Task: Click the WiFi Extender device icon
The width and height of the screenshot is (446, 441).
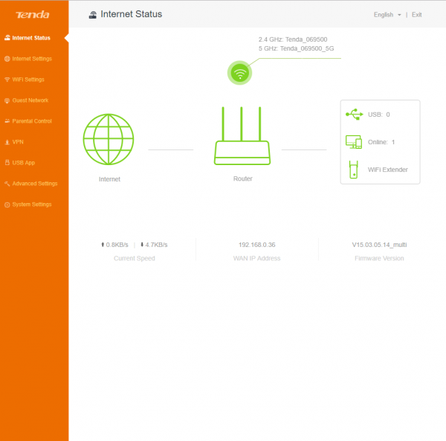Action: [x=353, y=170]
